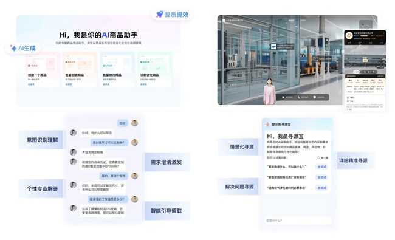
Task: Click the white marker on factory photo
Action: [365, 60]
